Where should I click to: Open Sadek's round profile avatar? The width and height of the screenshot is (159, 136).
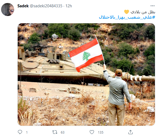[x=8, y=9]
